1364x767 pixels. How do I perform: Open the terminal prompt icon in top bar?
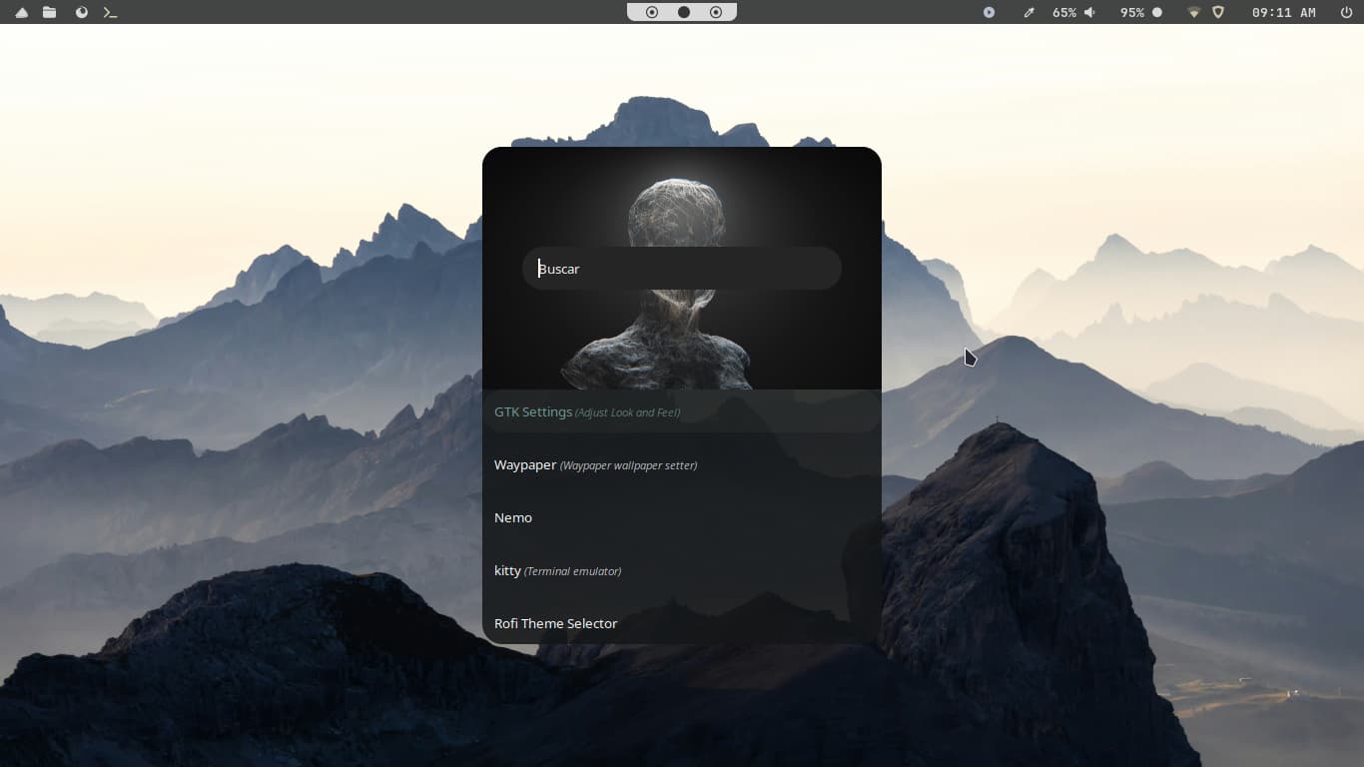(x=111, y=12)
